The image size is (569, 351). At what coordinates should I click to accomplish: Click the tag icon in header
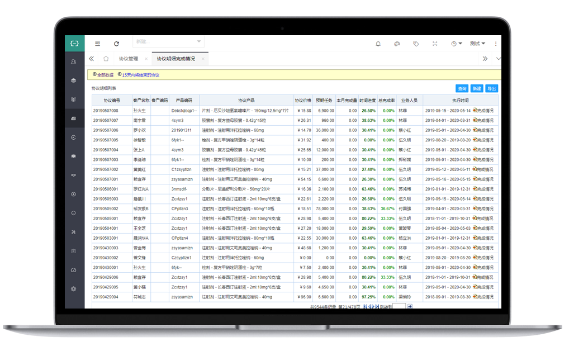[416, 44]
